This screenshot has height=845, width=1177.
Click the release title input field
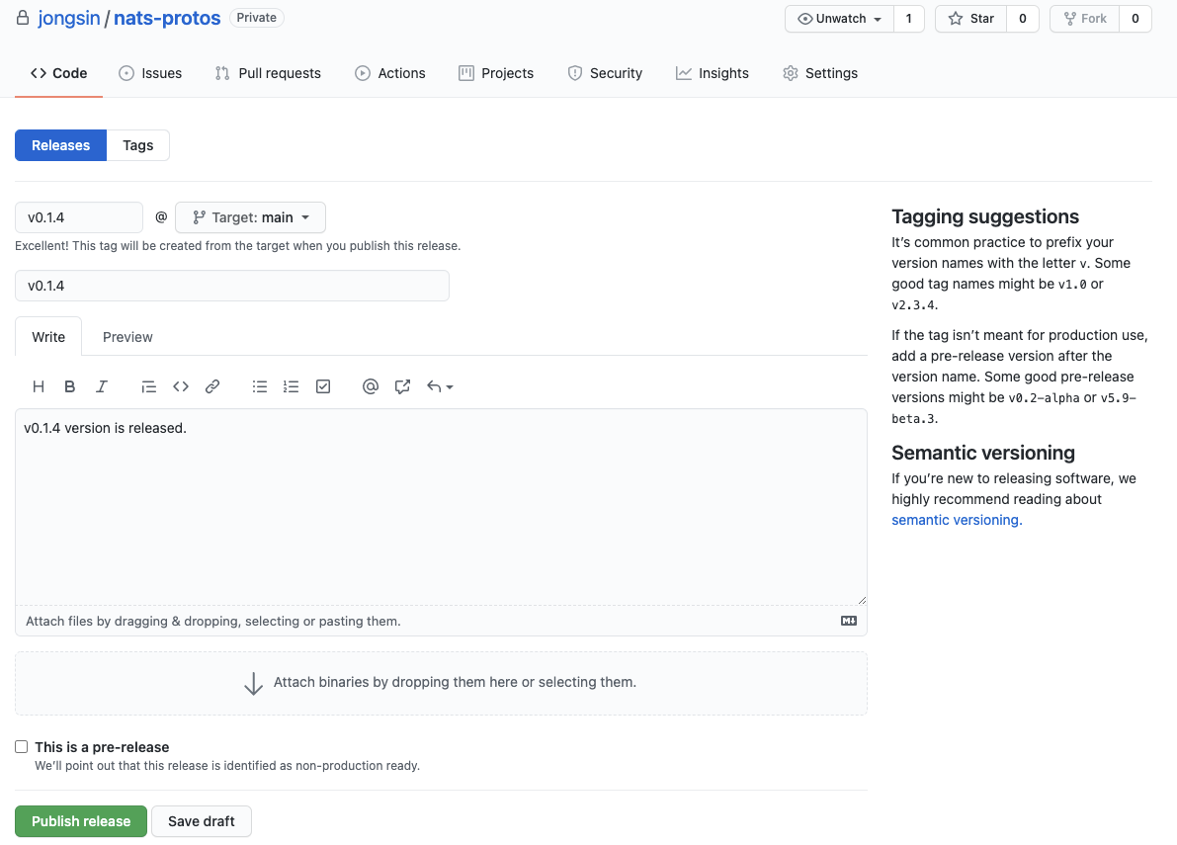[x=232, y=286]
